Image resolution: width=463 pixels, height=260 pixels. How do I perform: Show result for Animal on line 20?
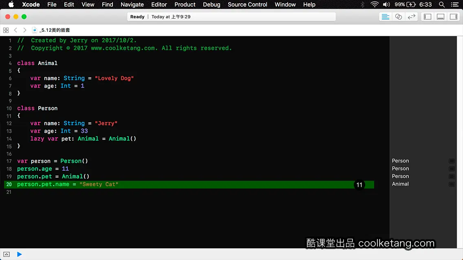[452, 184]
